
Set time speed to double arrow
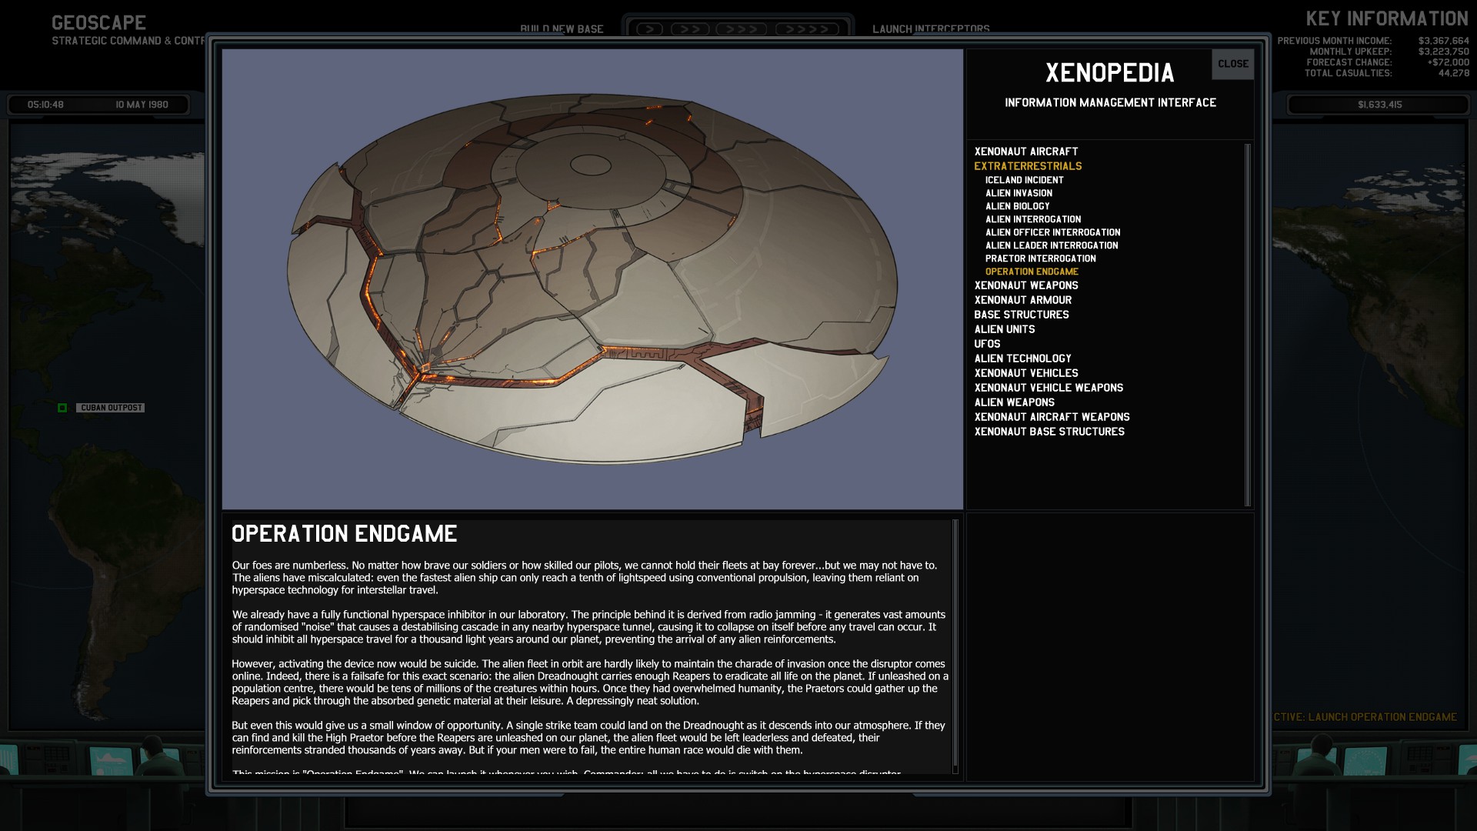(690, 29)
